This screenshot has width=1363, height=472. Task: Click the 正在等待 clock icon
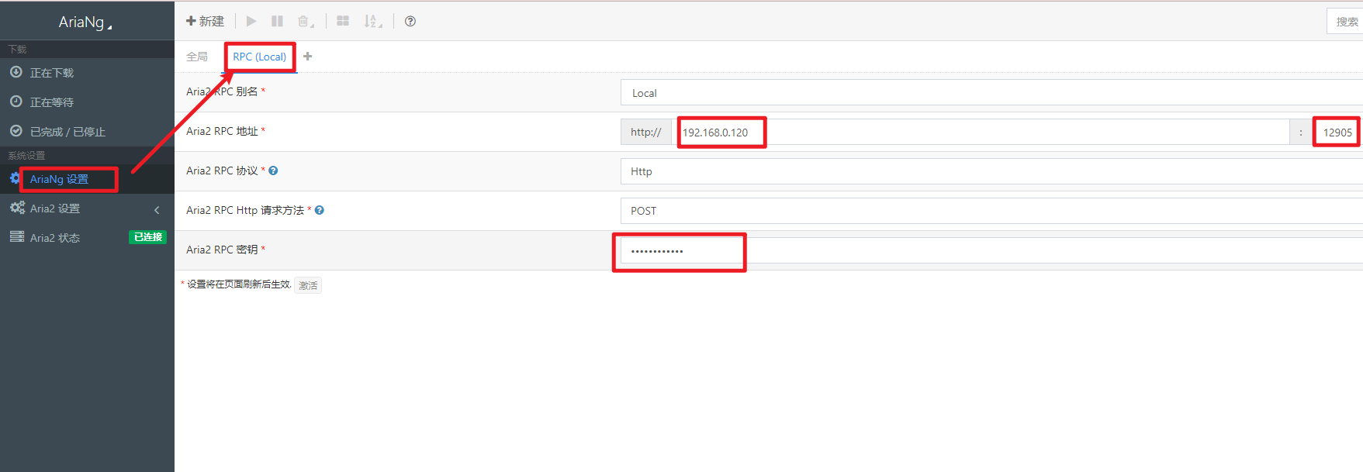(16, 102)
